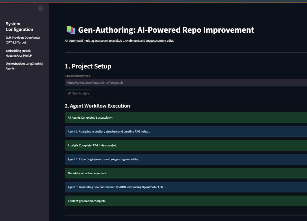Click the rocket icon on Start Analysis
The image size is (307, 221).
click(x=69, y=93)
